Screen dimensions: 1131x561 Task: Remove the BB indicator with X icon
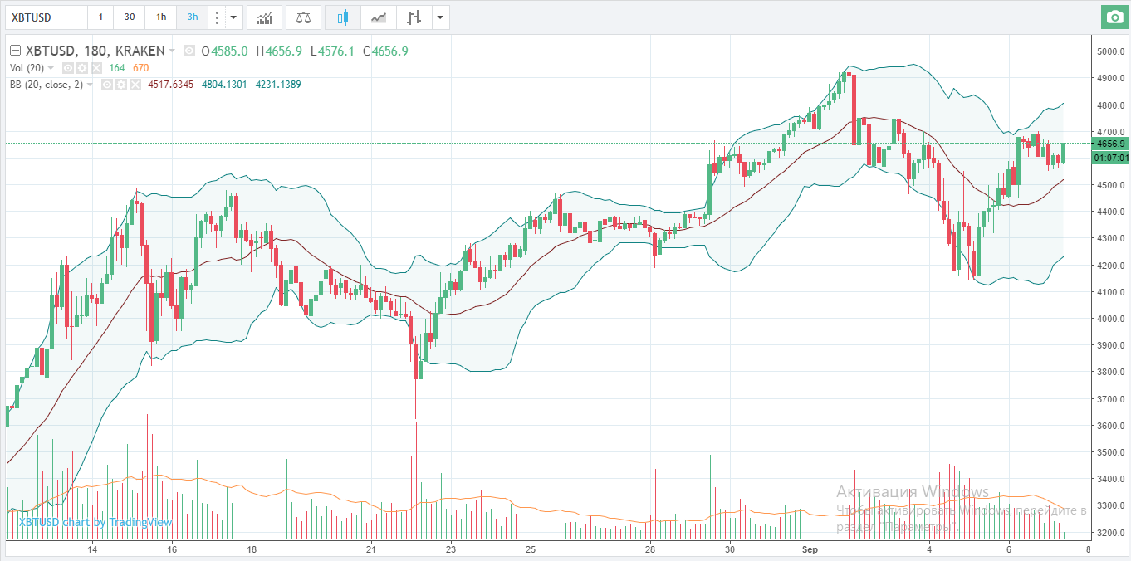tap(135, 85)
